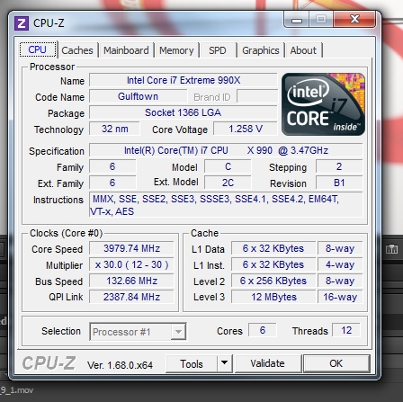This screenshot has width=403, height=402.
Task: Click the Core Speed value 3979.74 MHz
Action: click(x=131, y=248)
